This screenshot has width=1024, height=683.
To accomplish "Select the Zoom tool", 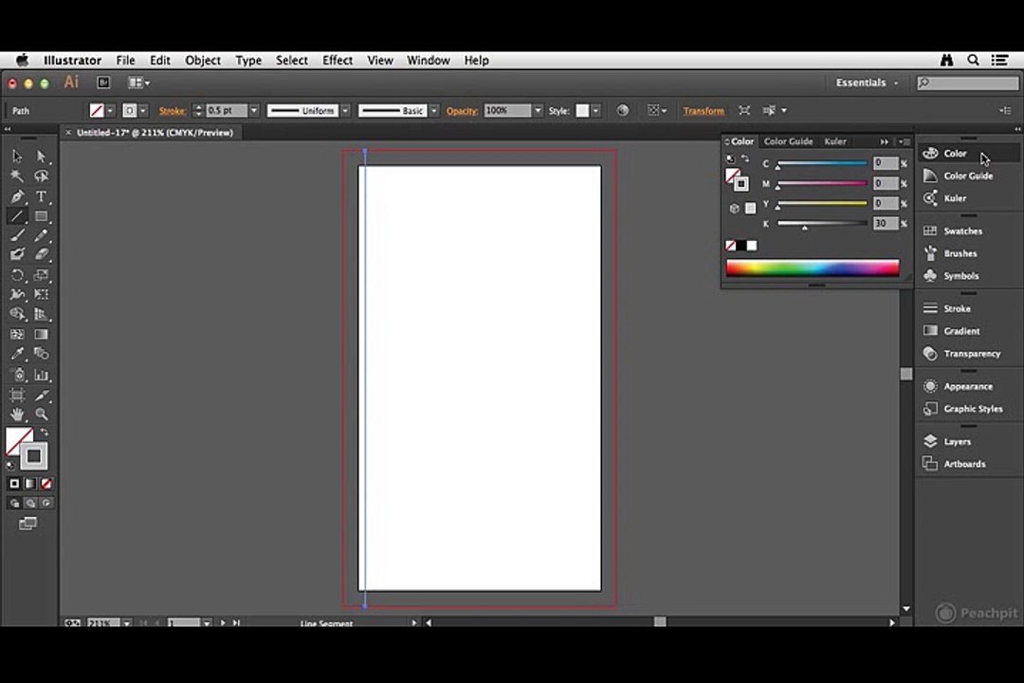I will (41, 415).
